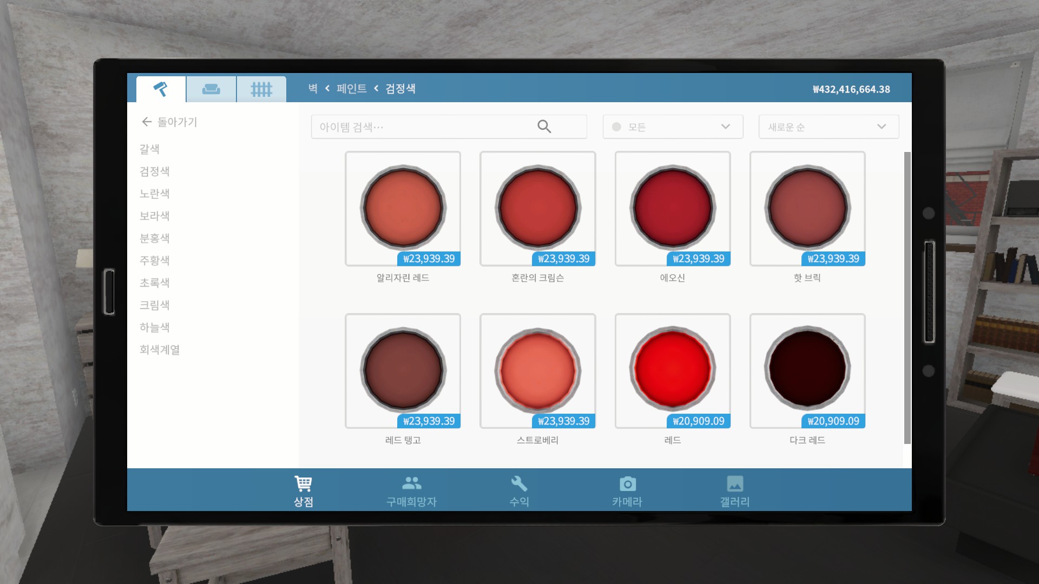The height and width of the screenshot is (584, 1039).
Task: Select the paint roller tab icon
Action: tap(161, 89)
